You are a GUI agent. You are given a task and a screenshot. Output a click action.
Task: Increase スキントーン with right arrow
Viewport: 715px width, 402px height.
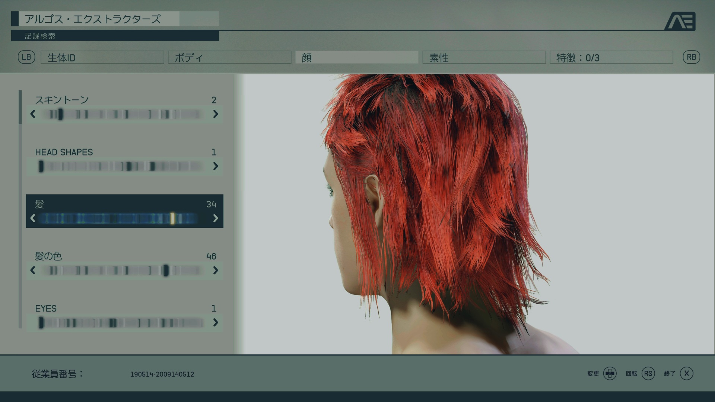pyautogui.click(x=216, y=114)
